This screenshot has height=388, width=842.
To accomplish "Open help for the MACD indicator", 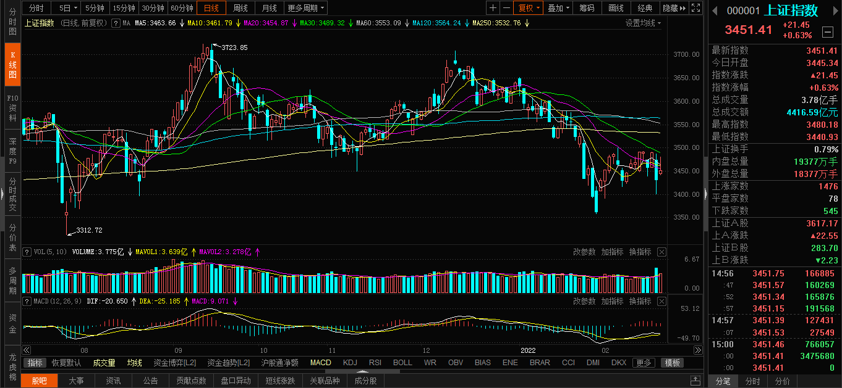I will [27, 301].
